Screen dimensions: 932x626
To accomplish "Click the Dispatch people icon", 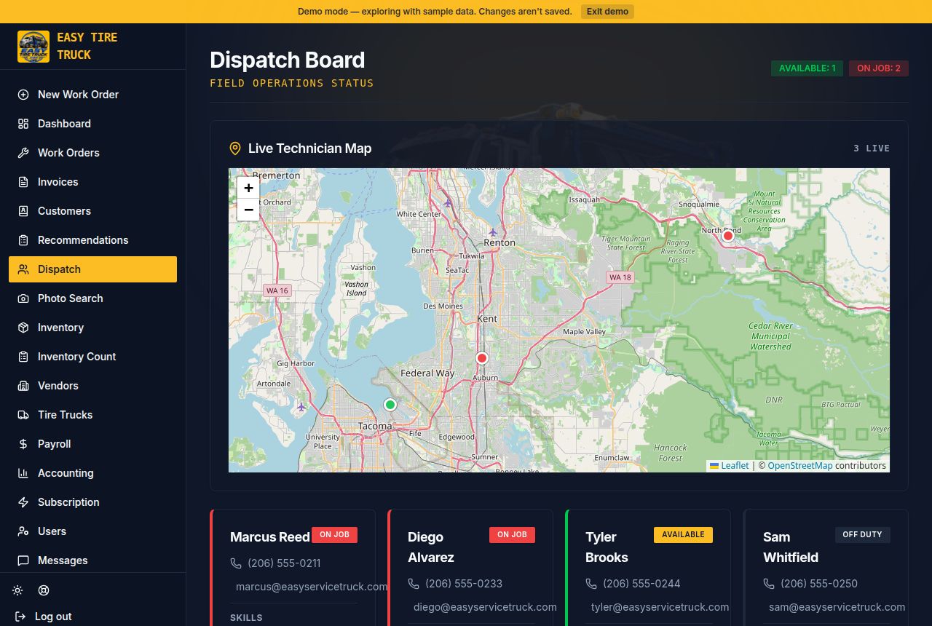I will tap(23, 269).
